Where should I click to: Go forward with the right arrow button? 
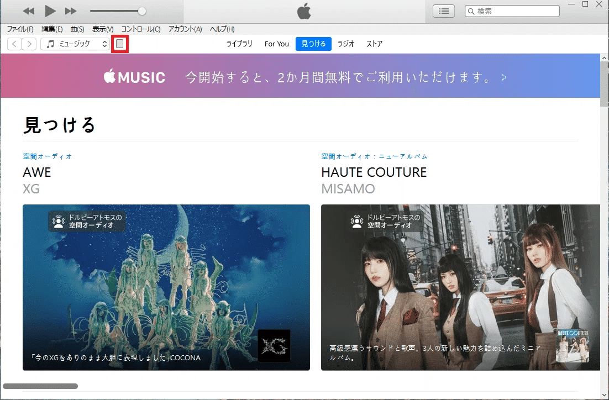pos(29,44)
